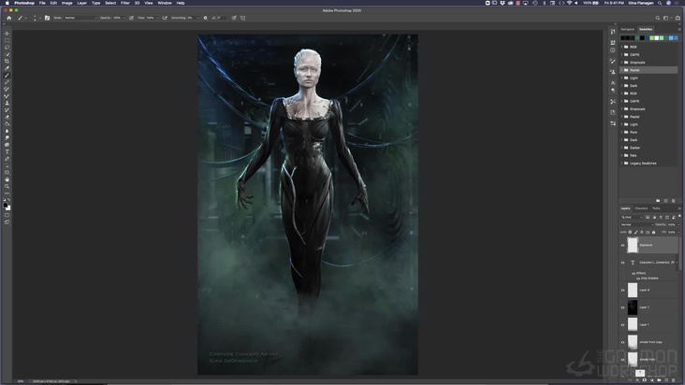Screen dimensions: 685x385
Task: Click the Photoshop share icon at top right
Action: 678,18
